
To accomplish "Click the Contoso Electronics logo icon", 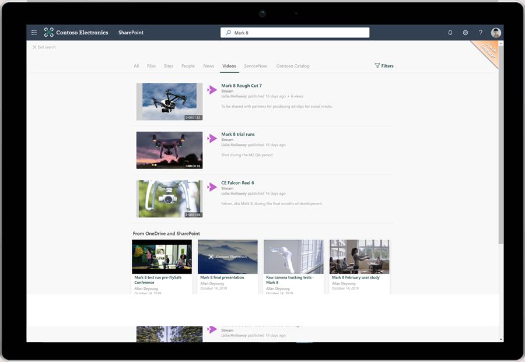I will point(48,32).
